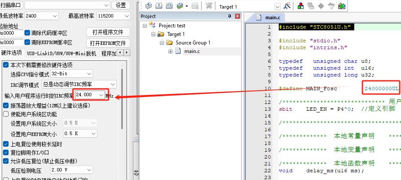This screenshot has width=401, height=180.
Task: Collapse the Source Group 1 node
Action: [162, 43]
